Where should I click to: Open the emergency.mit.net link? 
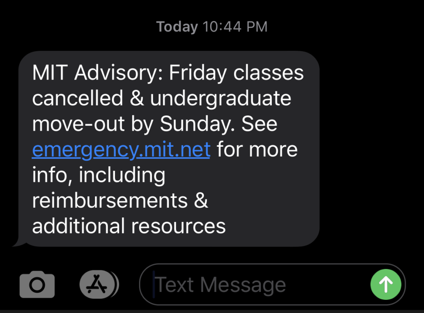click(x=121, y=149)
